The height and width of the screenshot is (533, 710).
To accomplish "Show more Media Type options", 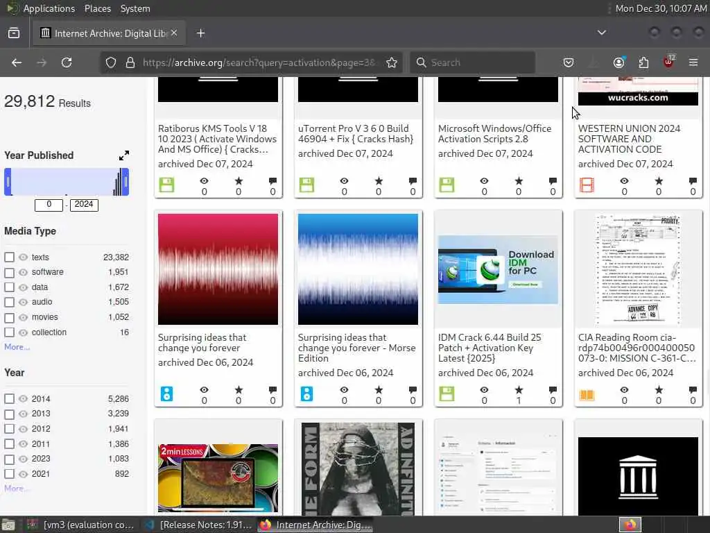I will click(x=17, y=347).
